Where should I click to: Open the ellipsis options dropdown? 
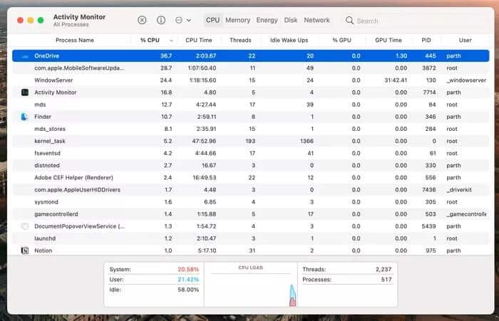(183, 21)
